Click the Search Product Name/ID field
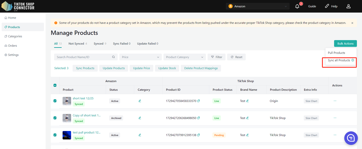This screenshot has height=149, width=362. [x=83, y=57]
